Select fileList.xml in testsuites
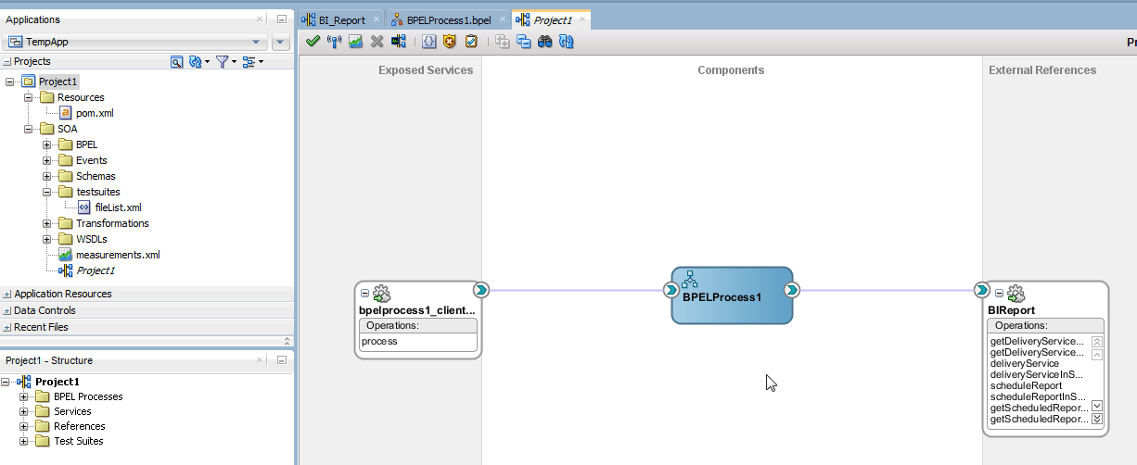Image resolution: width=1137 pixels, height=465 pixels. click(118, 207)
